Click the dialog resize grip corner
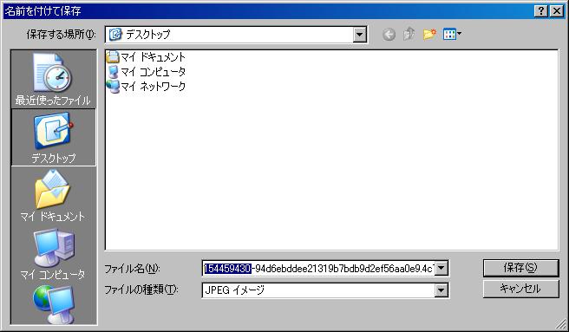The width and height of the screenshot is (569, 332). pyautogui.click(x=561, y=323)
